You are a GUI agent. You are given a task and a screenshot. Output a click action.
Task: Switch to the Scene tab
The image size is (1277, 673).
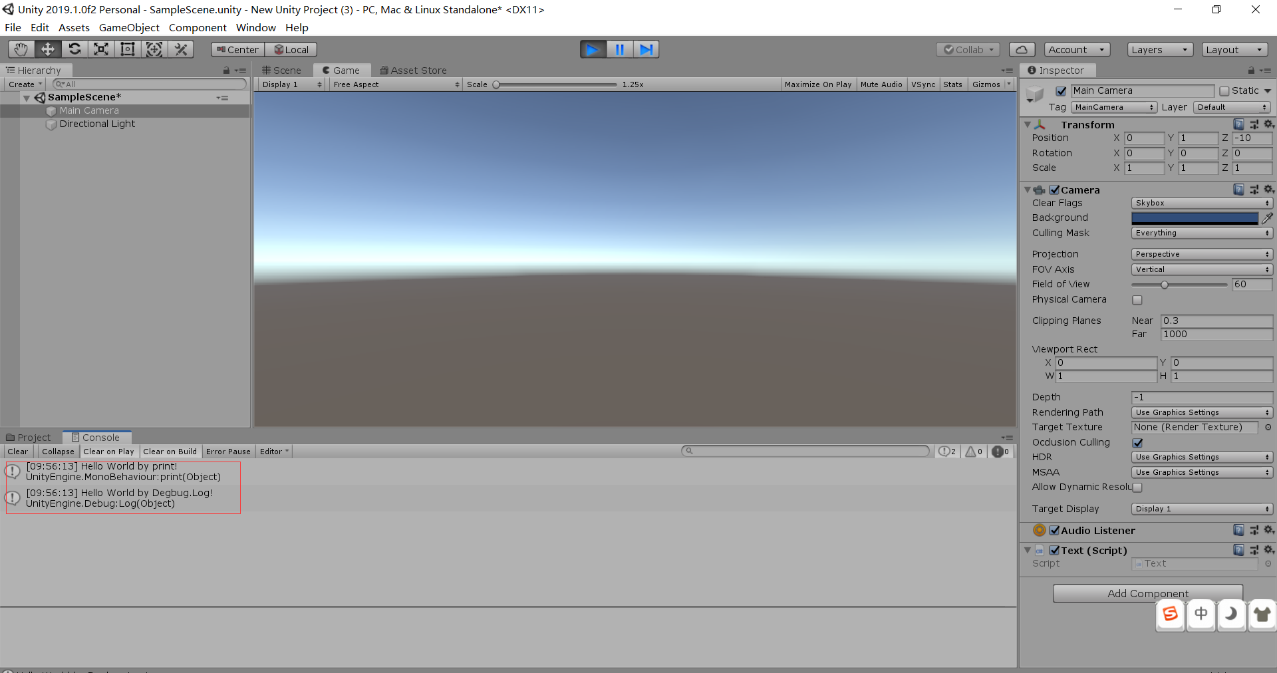[x=282, y=70]
